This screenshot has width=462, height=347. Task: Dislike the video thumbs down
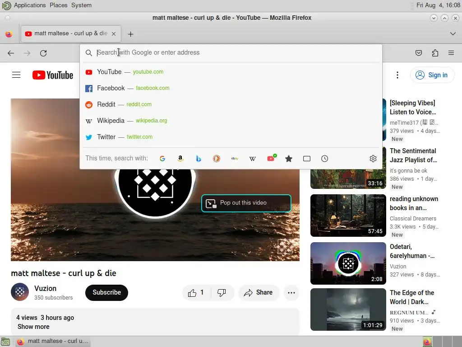[222, 293]
